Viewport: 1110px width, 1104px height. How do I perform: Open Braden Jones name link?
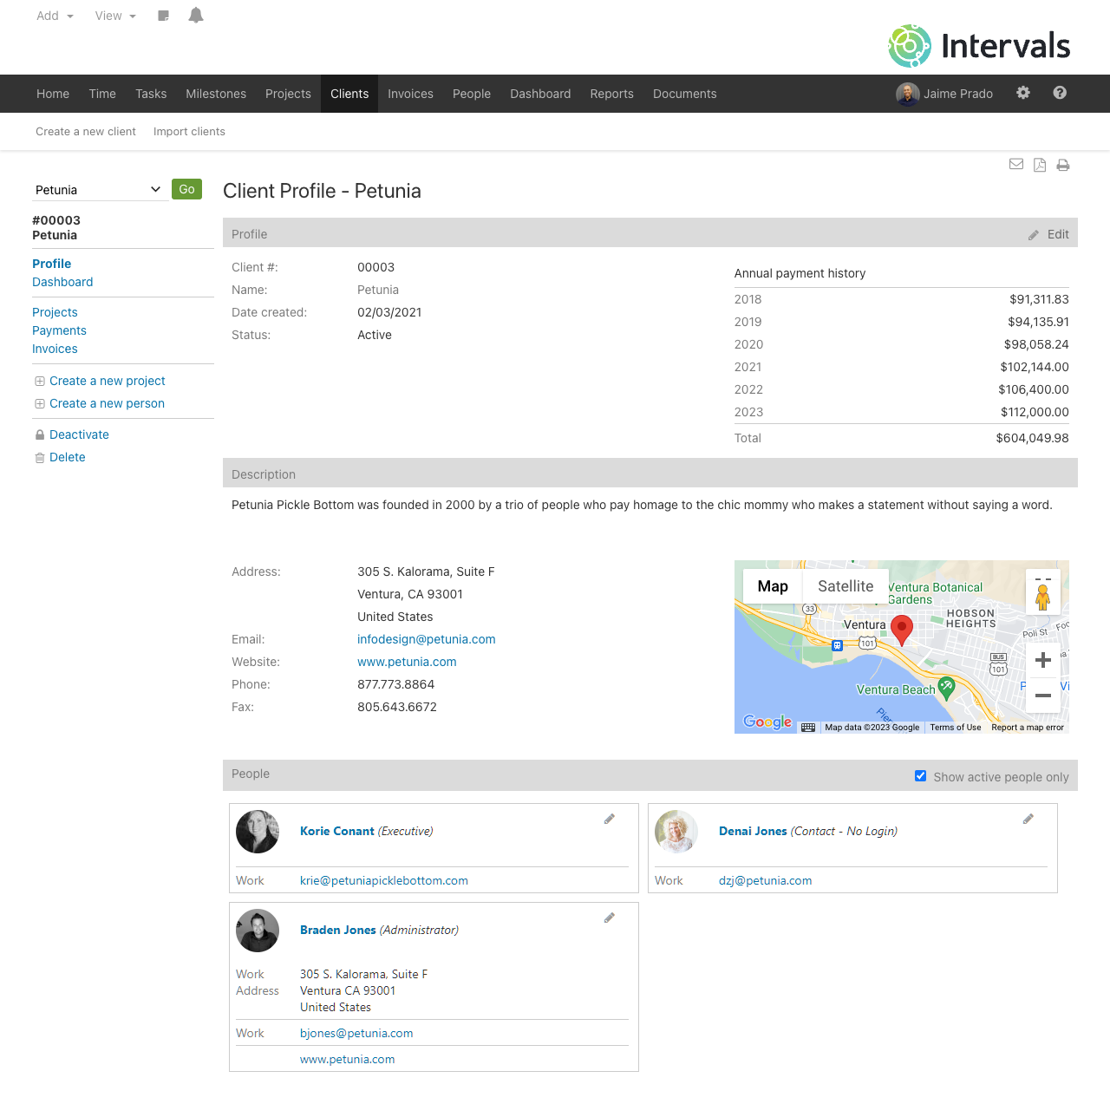[x=338, y=930]
